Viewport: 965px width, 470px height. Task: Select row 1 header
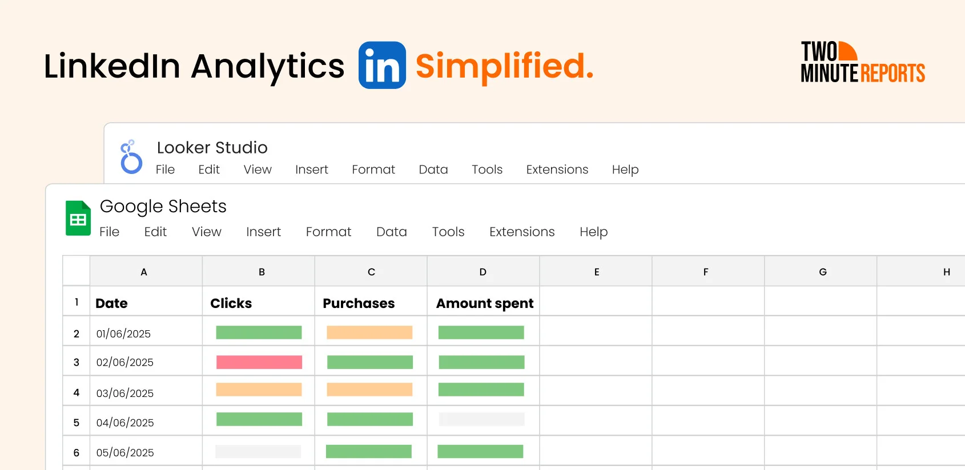point(76,301)
